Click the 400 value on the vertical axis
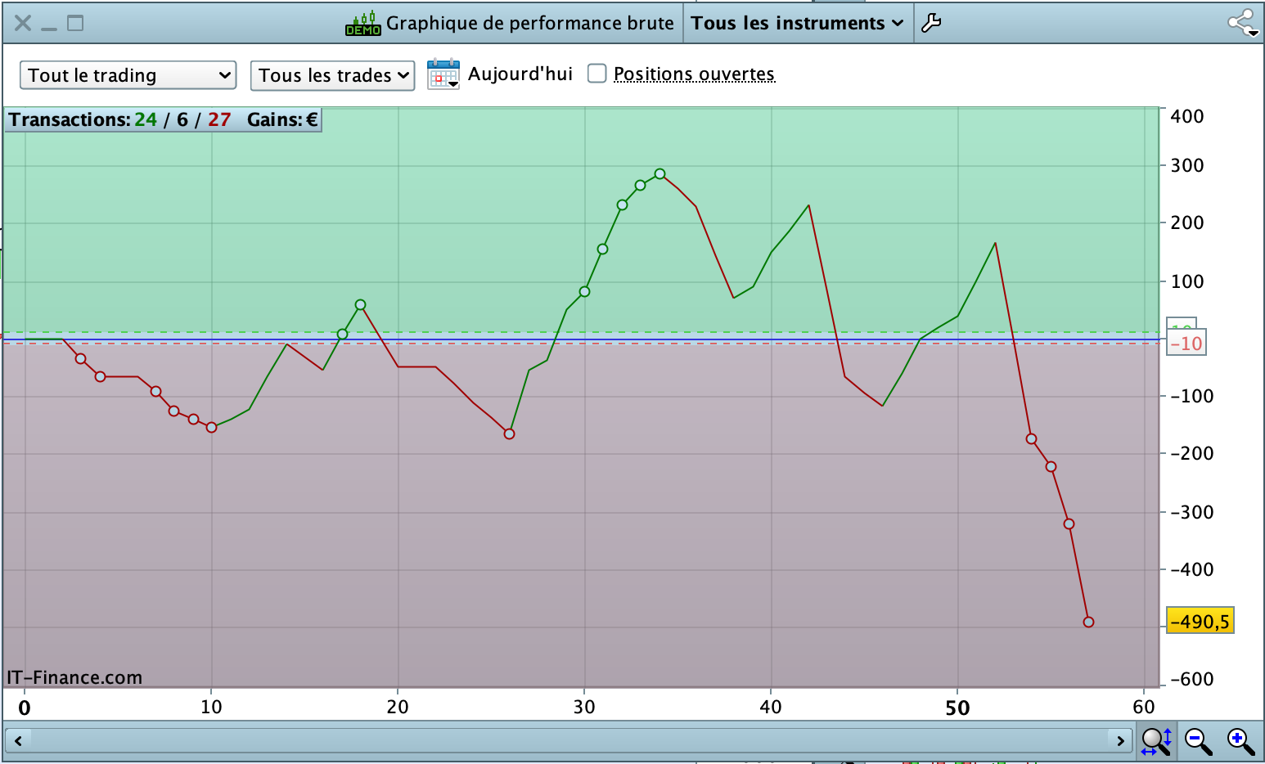 coord(1186,116)
